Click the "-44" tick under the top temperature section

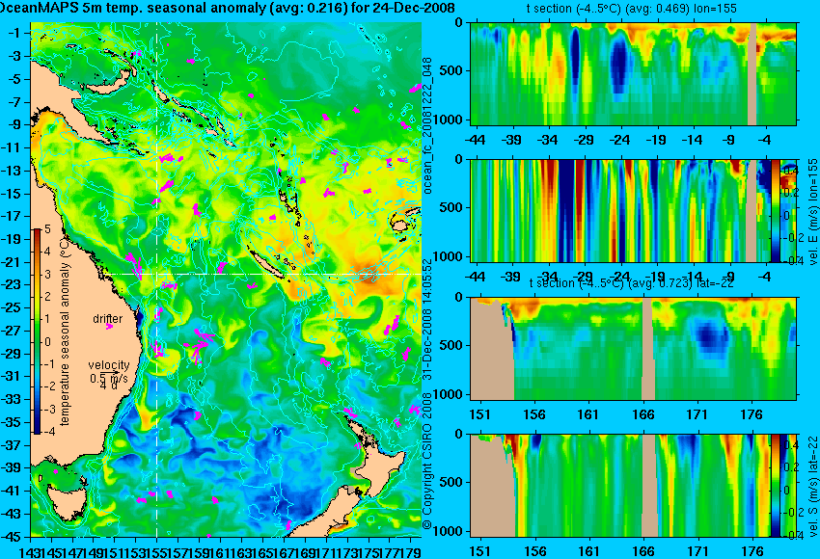(x=475, y=140)
